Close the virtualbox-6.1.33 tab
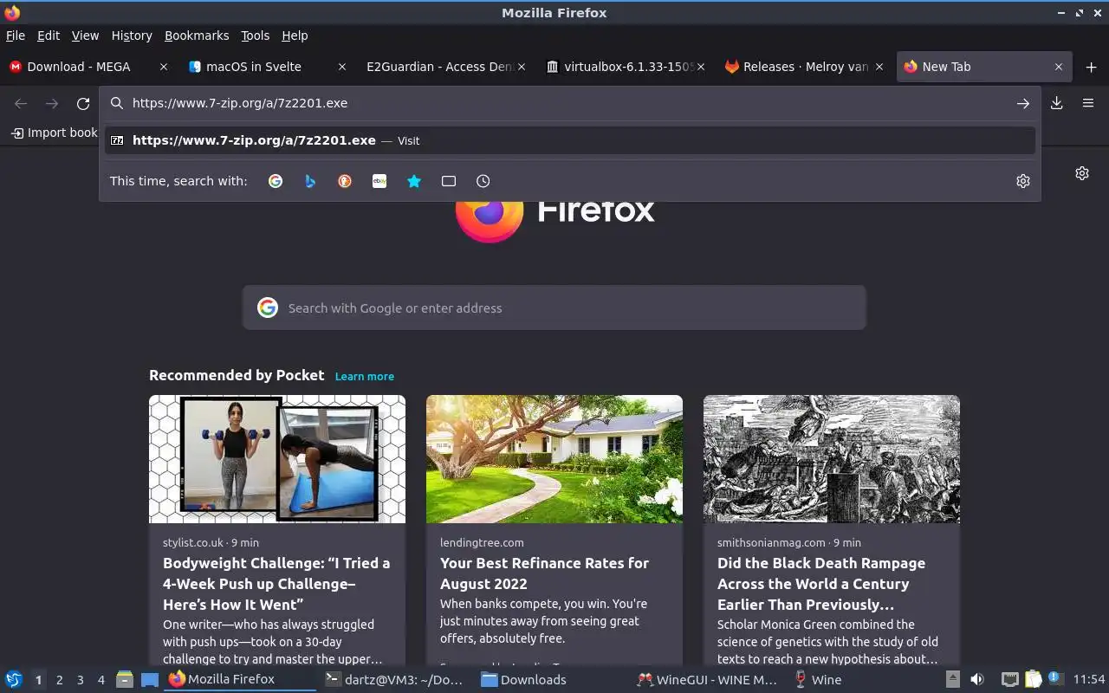Image resolution: width=1109 pixels, height=693 pixels. pos(701,67)
